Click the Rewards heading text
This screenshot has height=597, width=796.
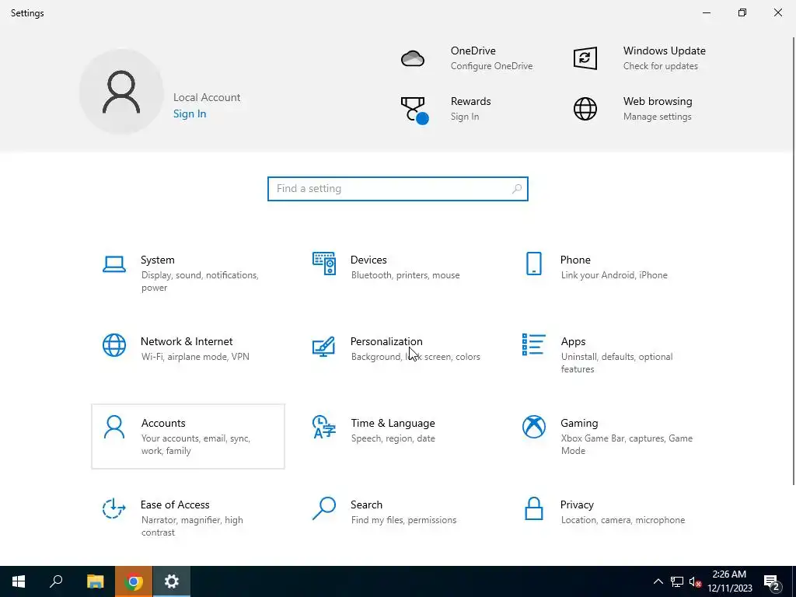click(x=470, y=102)
